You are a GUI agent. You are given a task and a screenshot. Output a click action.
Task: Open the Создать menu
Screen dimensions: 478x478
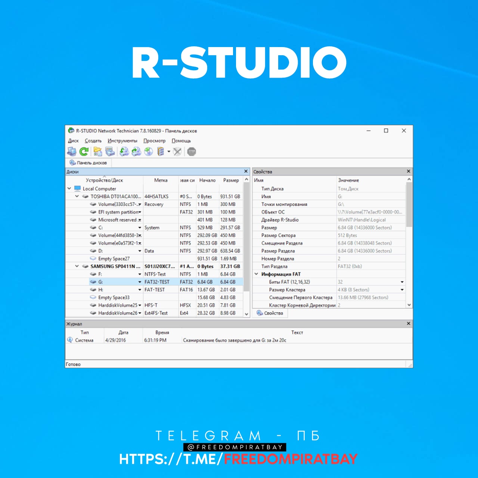tap(93, 141)
